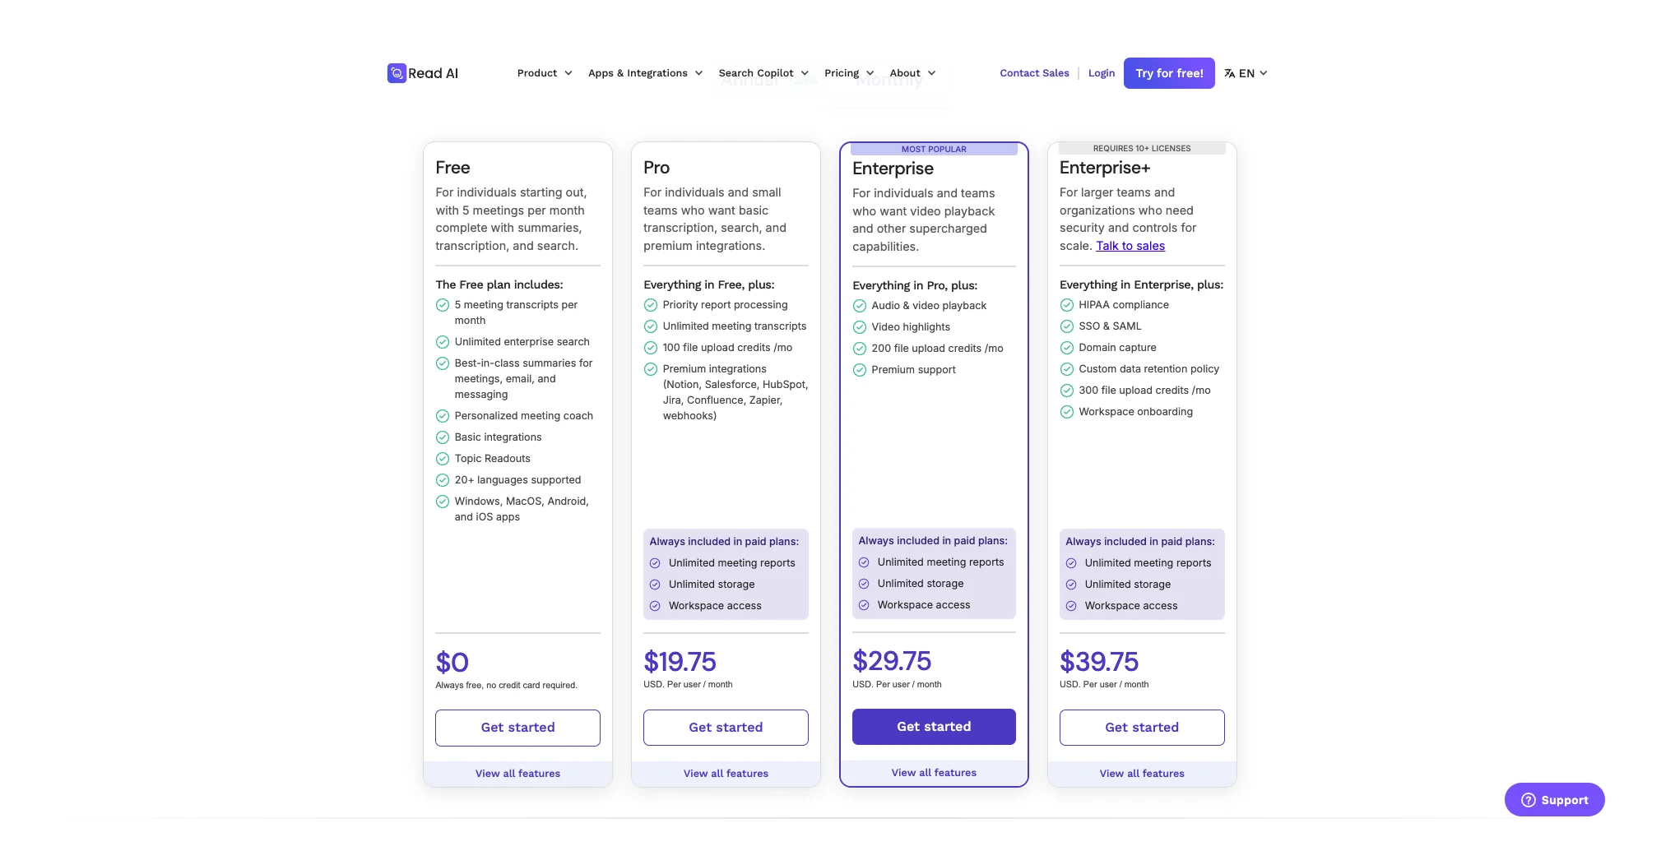
Task: Click Get started on the Enterprise plan
Action: point(934,727)
